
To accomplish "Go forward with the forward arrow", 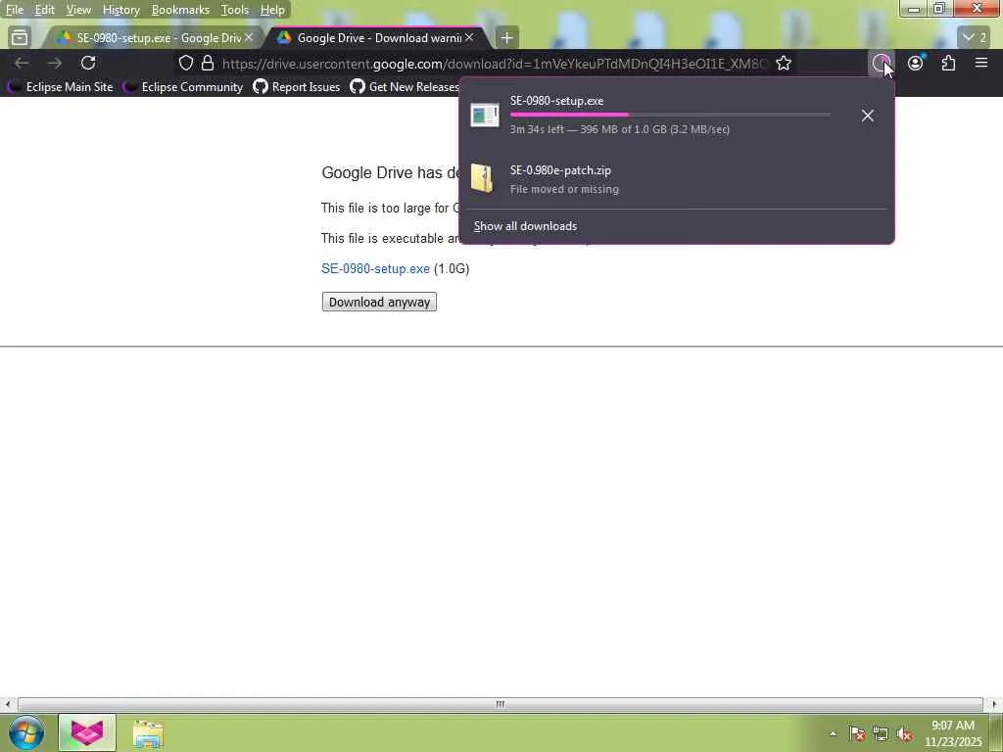I will tap(55, 63).
